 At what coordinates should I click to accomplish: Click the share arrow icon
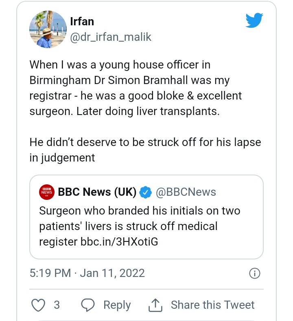[x=155, y=305]
